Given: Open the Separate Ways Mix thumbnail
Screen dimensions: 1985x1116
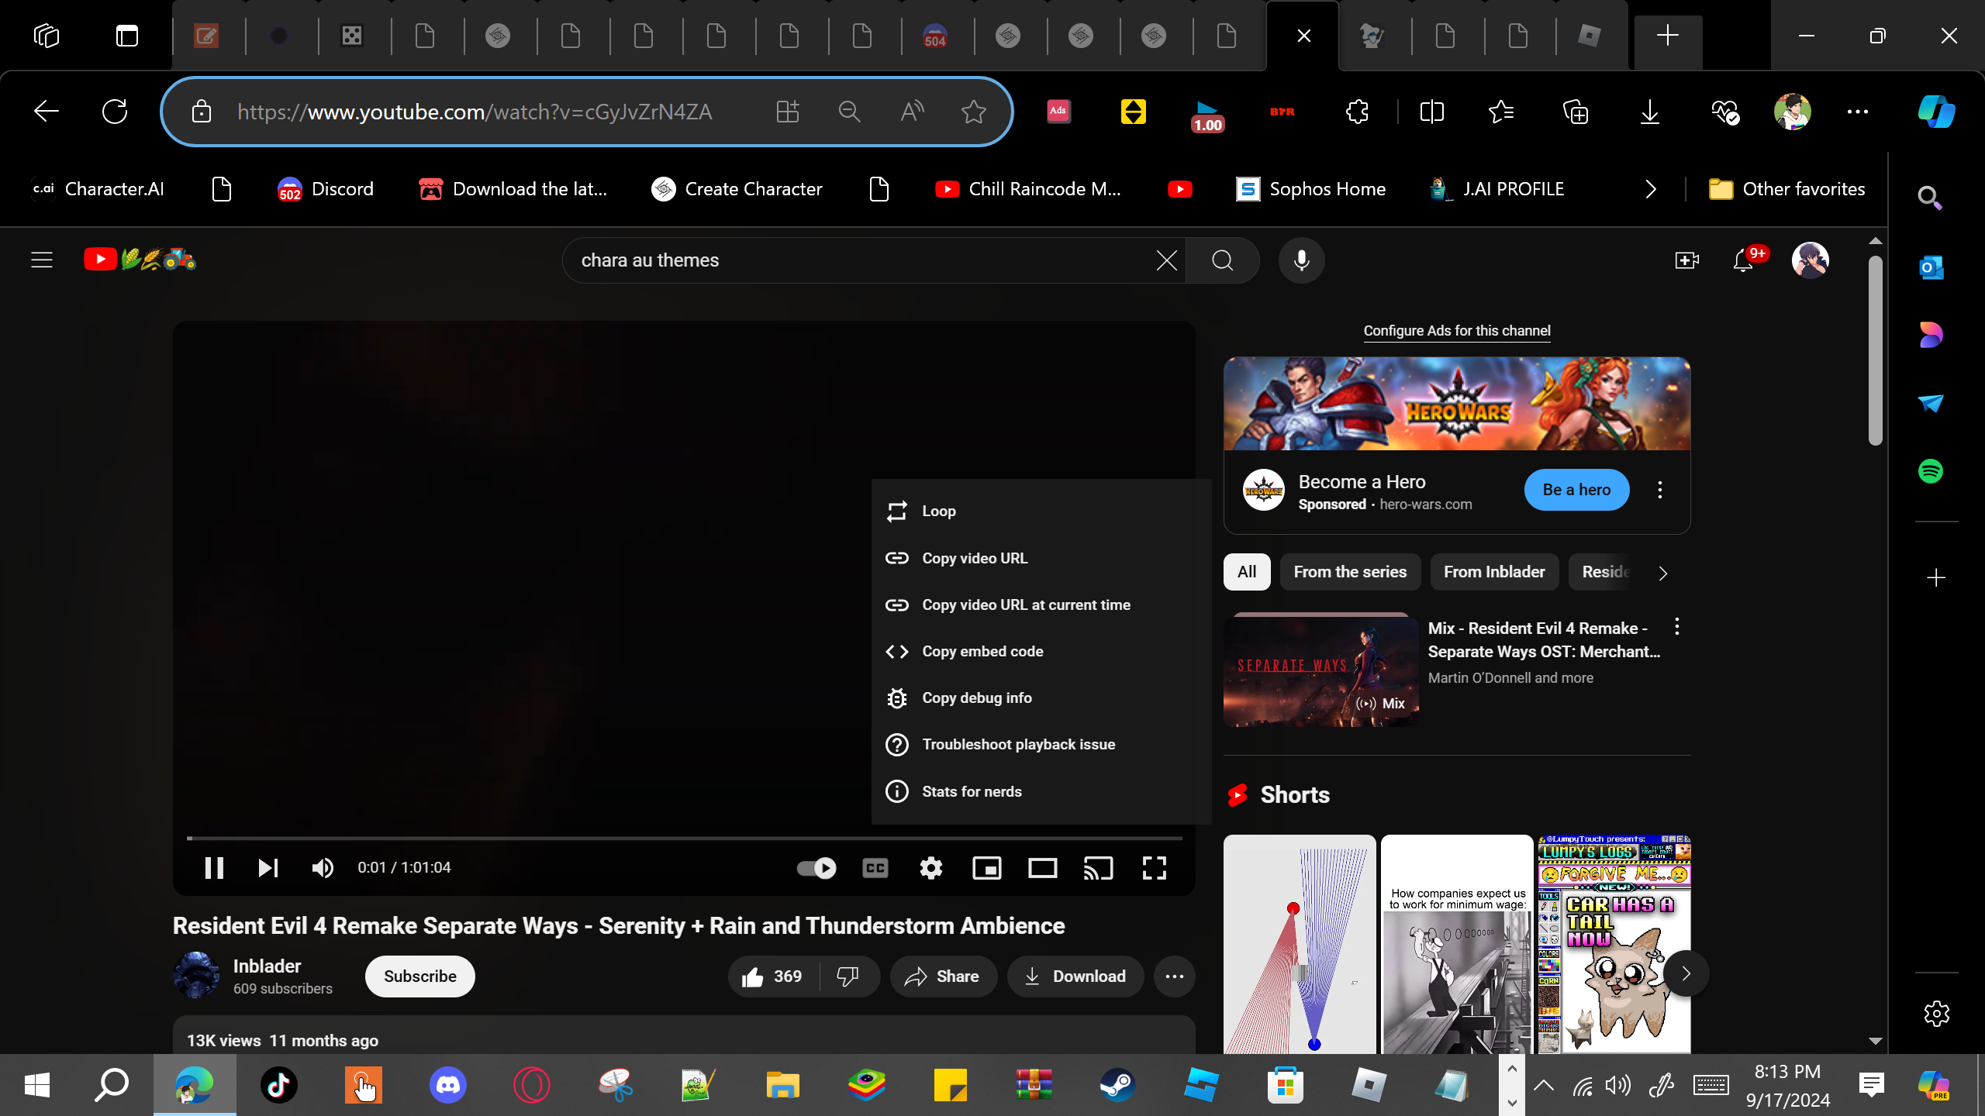Looking at the screenshot, I should (x=1320, y=671).
